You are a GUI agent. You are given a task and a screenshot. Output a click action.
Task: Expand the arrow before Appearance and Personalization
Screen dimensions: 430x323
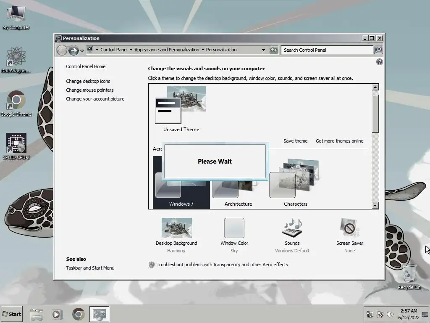[x=131, y=50]
